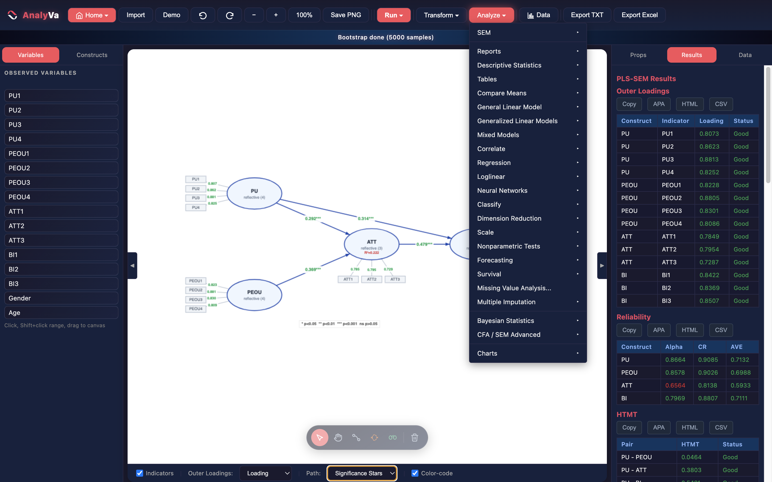Screen dimensions: 772x482
Task: Expand the Run dropdown button
Action: point(393,15)
